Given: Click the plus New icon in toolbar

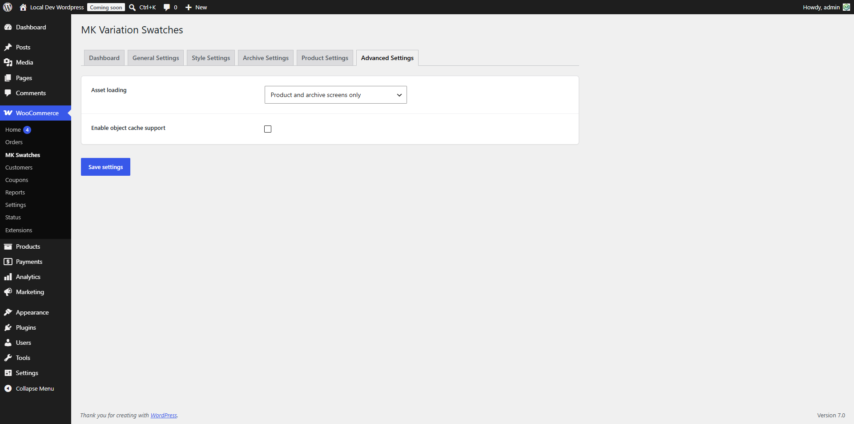Looking at the screenshot, I should (189, 7).
